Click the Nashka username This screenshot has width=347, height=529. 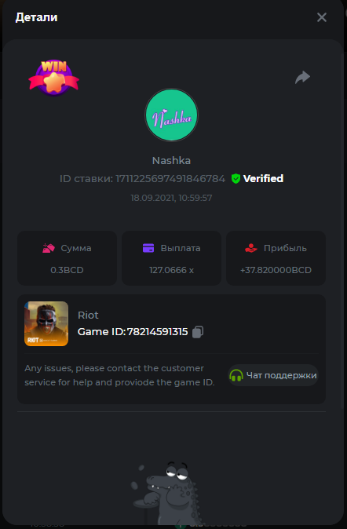click(171, 161)
